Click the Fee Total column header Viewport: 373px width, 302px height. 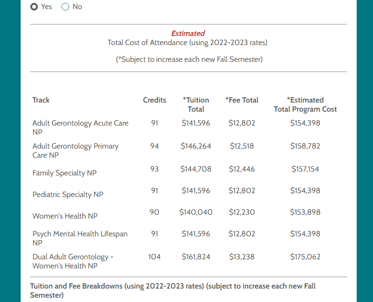[241, 100]
